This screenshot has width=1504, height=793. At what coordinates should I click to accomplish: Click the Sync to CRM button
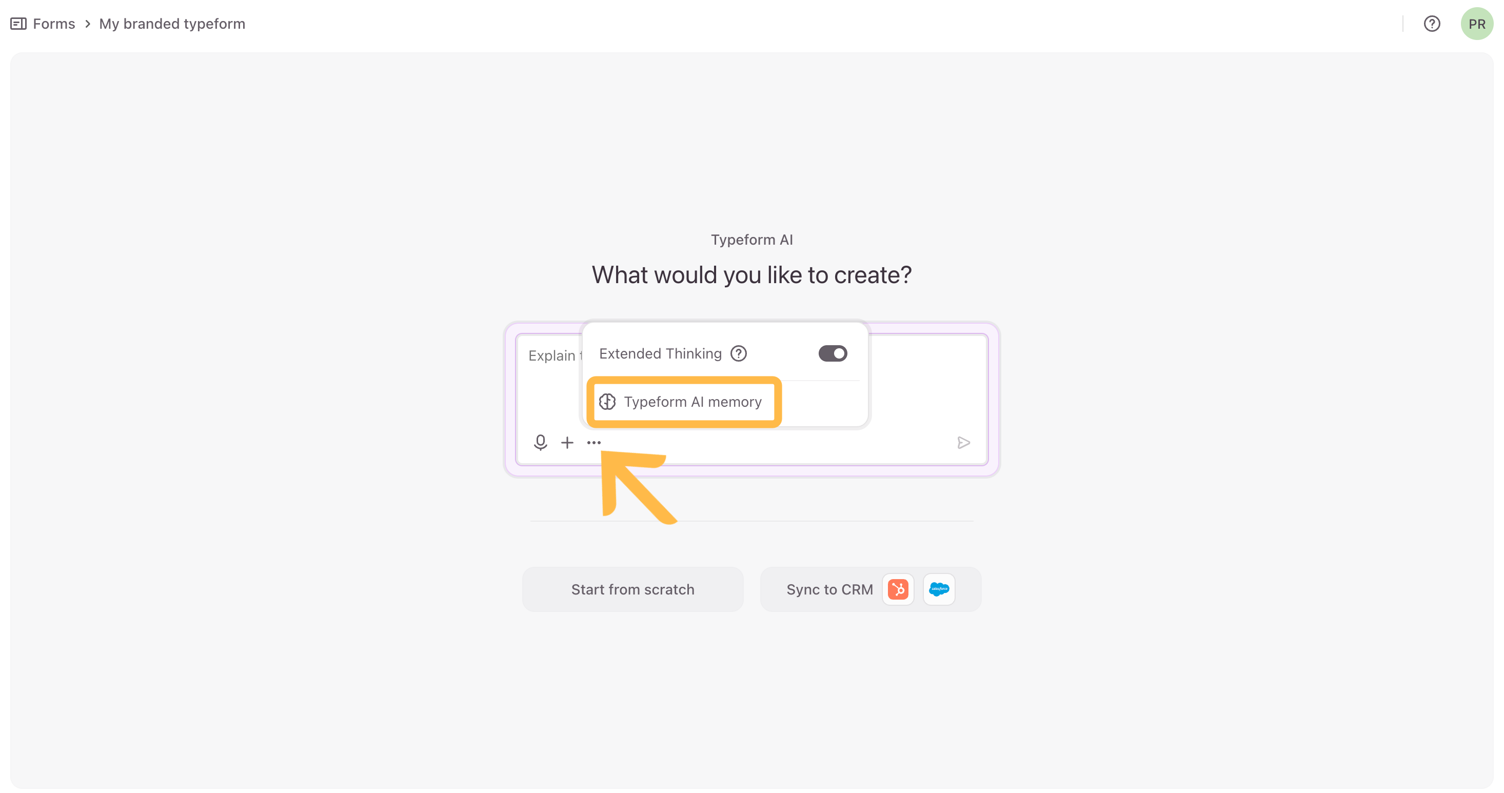click(829, 589)
